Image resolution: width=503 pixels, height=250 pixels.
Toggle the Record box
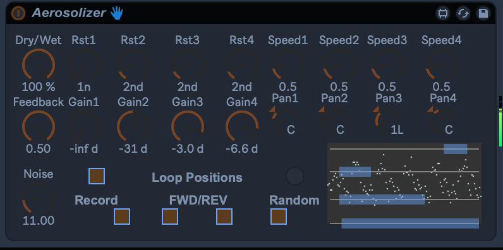pyautogui.click(x=122, y=217)
